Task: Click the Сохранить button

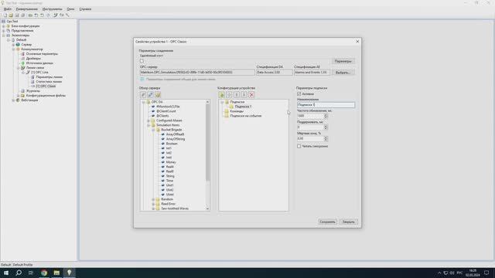Action: click(x=327, y=222)
